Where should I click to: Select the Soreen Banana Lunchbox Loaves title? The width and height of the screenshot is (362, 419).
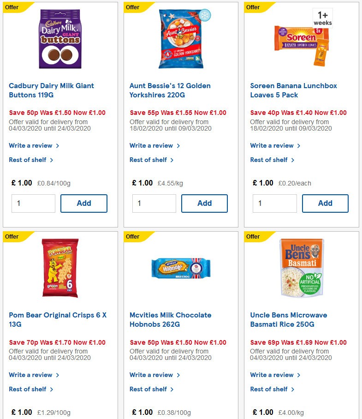(293, 90)
